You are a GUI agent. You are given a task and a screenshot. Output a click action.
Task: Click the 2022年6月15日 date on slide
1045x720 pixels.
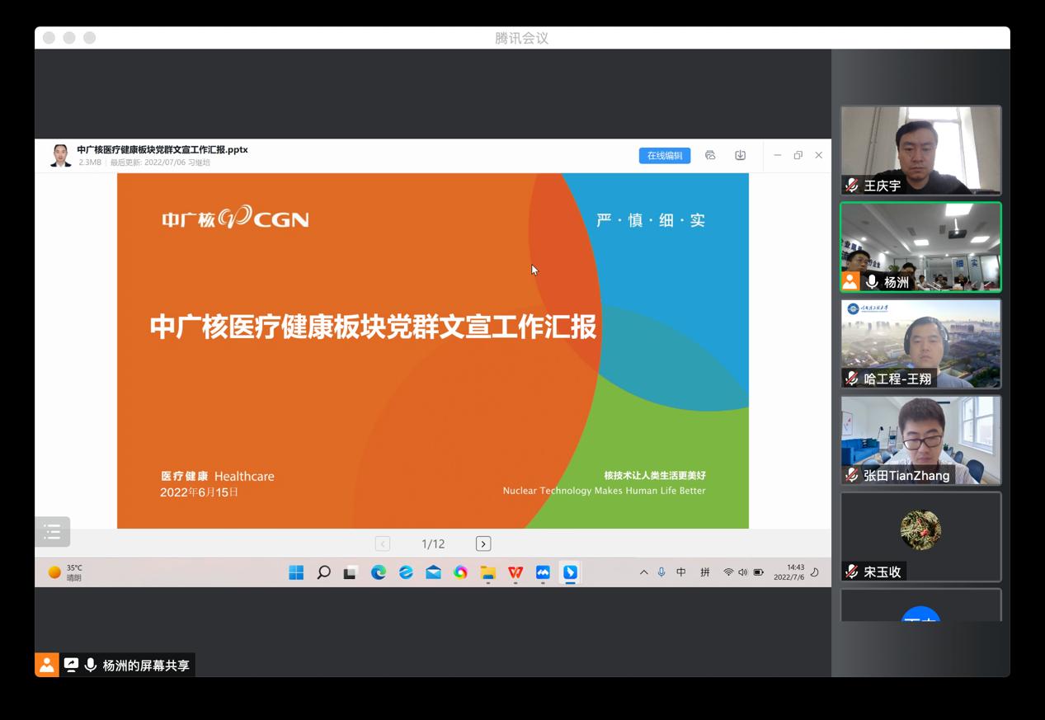pos(199,492)
